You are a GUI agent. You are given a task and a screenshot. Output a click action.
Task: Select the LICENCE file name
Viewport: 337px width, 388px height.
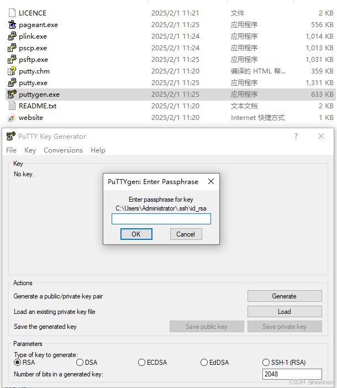pyautogui.click(x=33, y=13)
